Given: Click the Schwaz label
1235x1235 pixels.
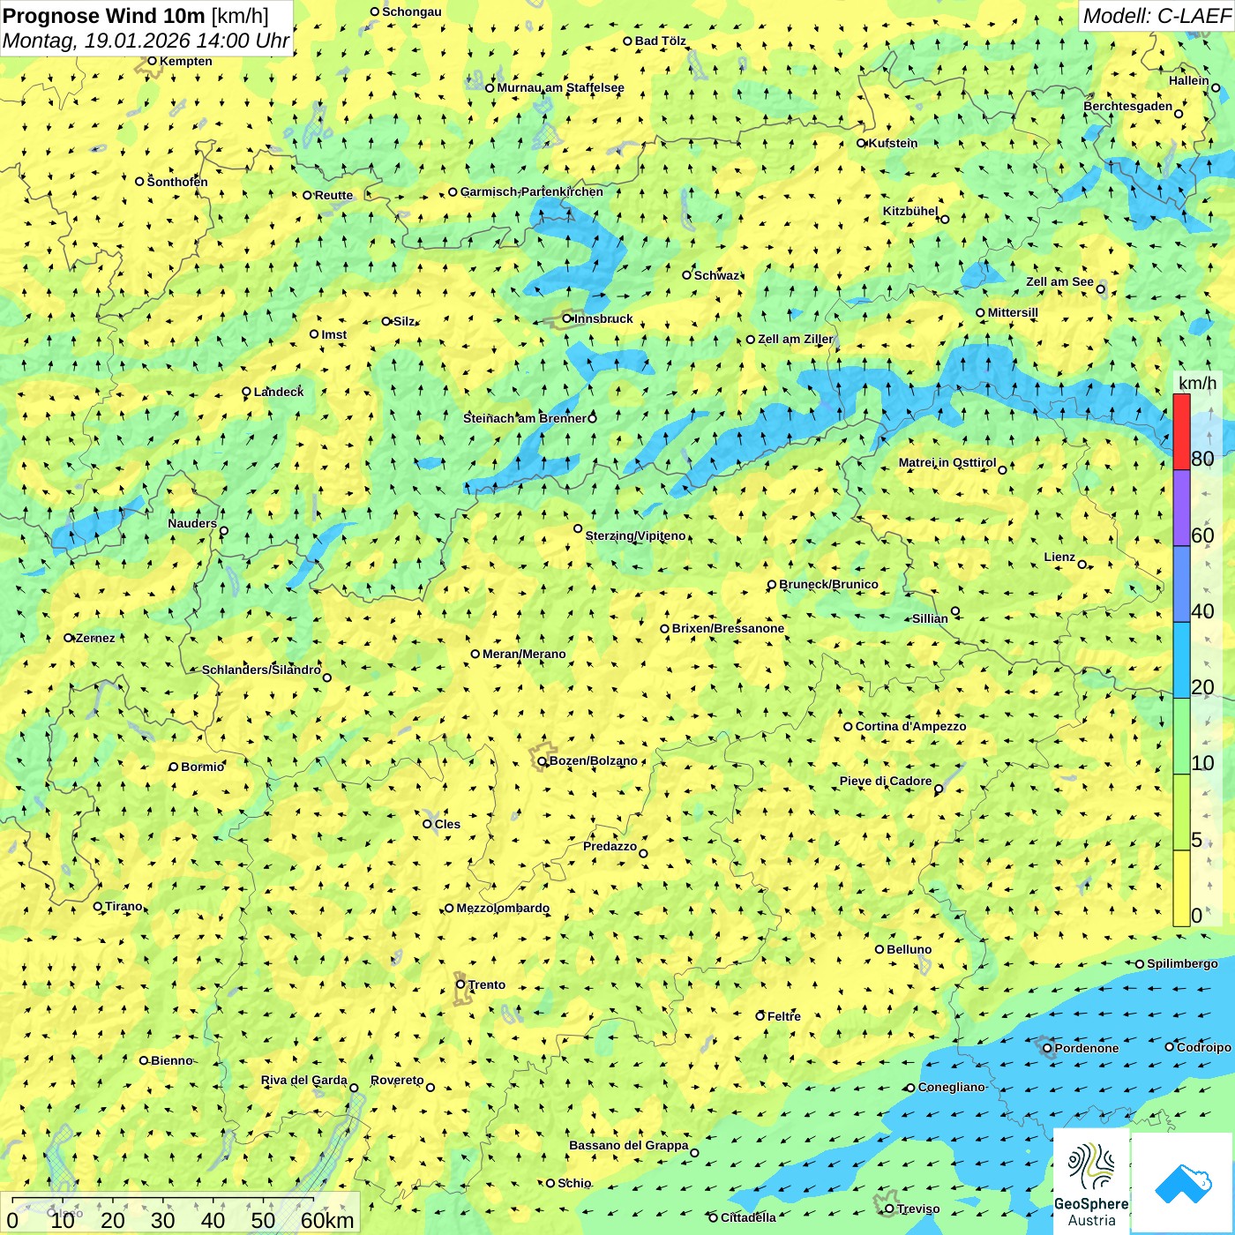Looking at the screenshot, I should pos(716,275).
